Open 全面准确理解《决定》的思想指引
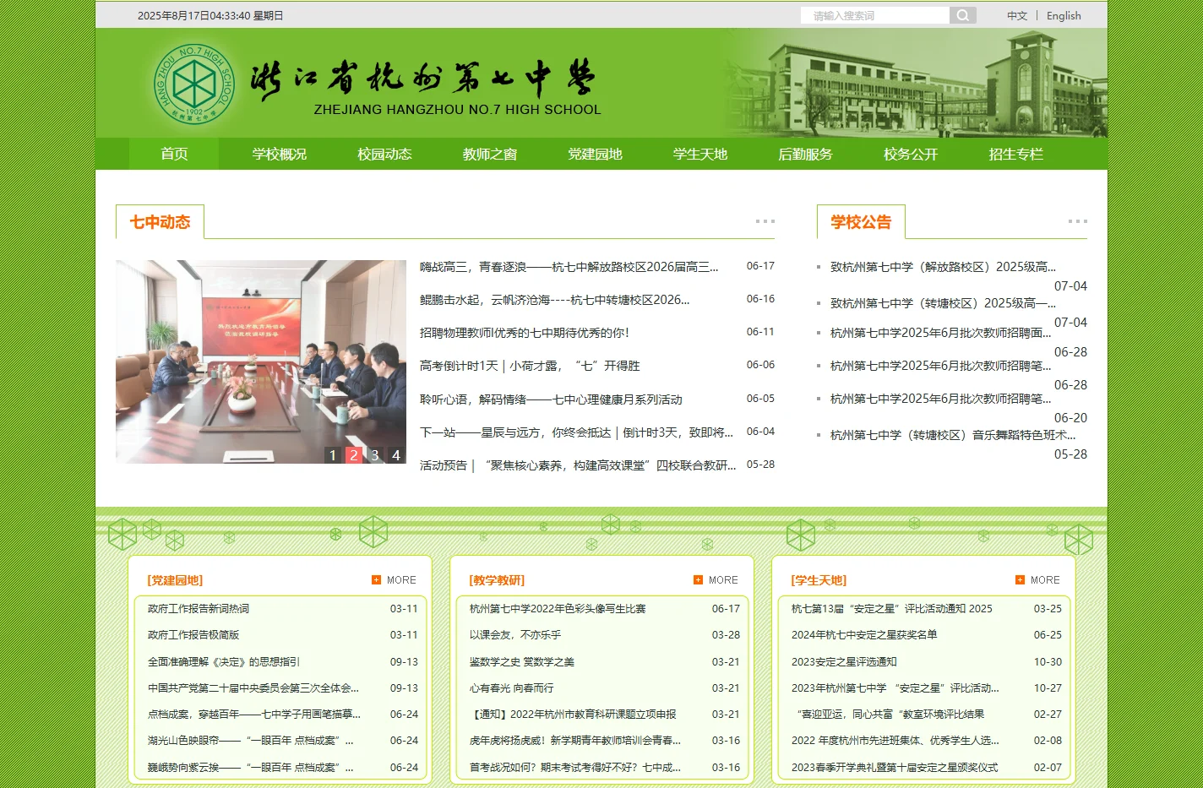 (224, 662)
